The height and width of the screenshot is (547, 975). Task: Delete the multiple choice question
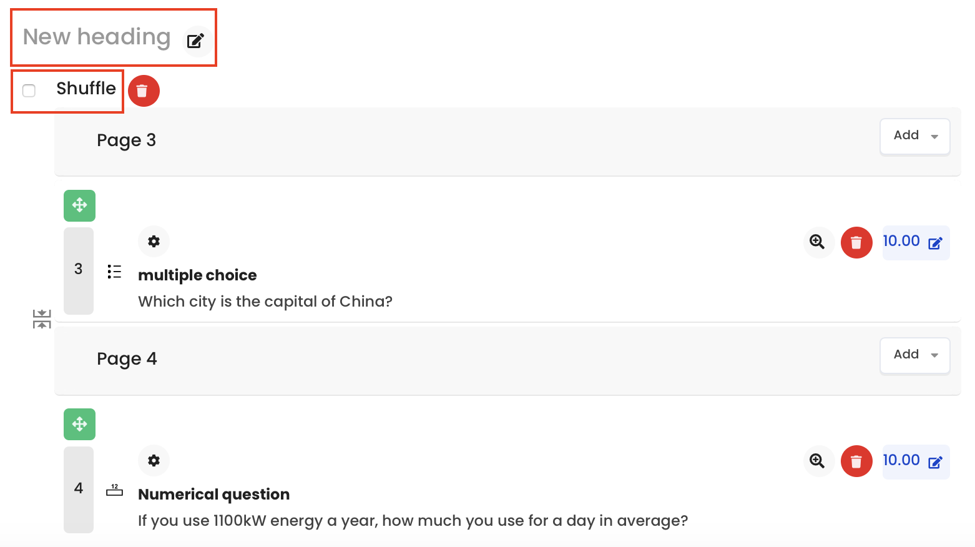(x=856, y=242)
